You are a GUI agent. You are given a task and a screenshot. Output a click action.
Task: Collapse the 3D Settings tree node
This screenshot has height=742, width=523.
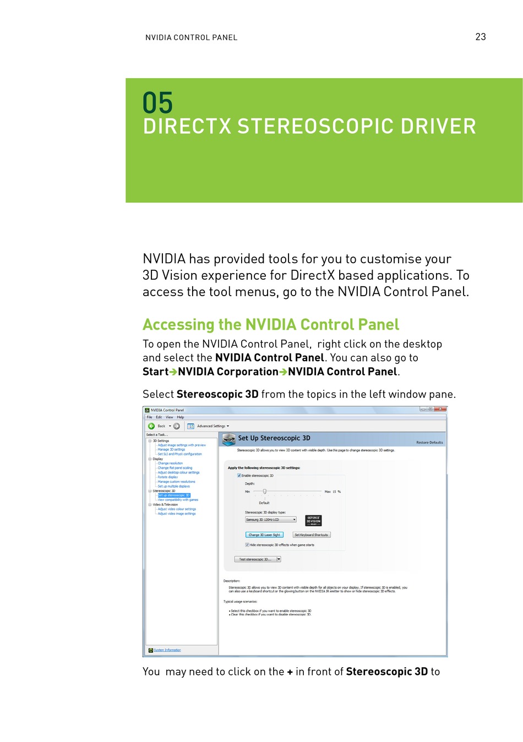tap(150, 441)
